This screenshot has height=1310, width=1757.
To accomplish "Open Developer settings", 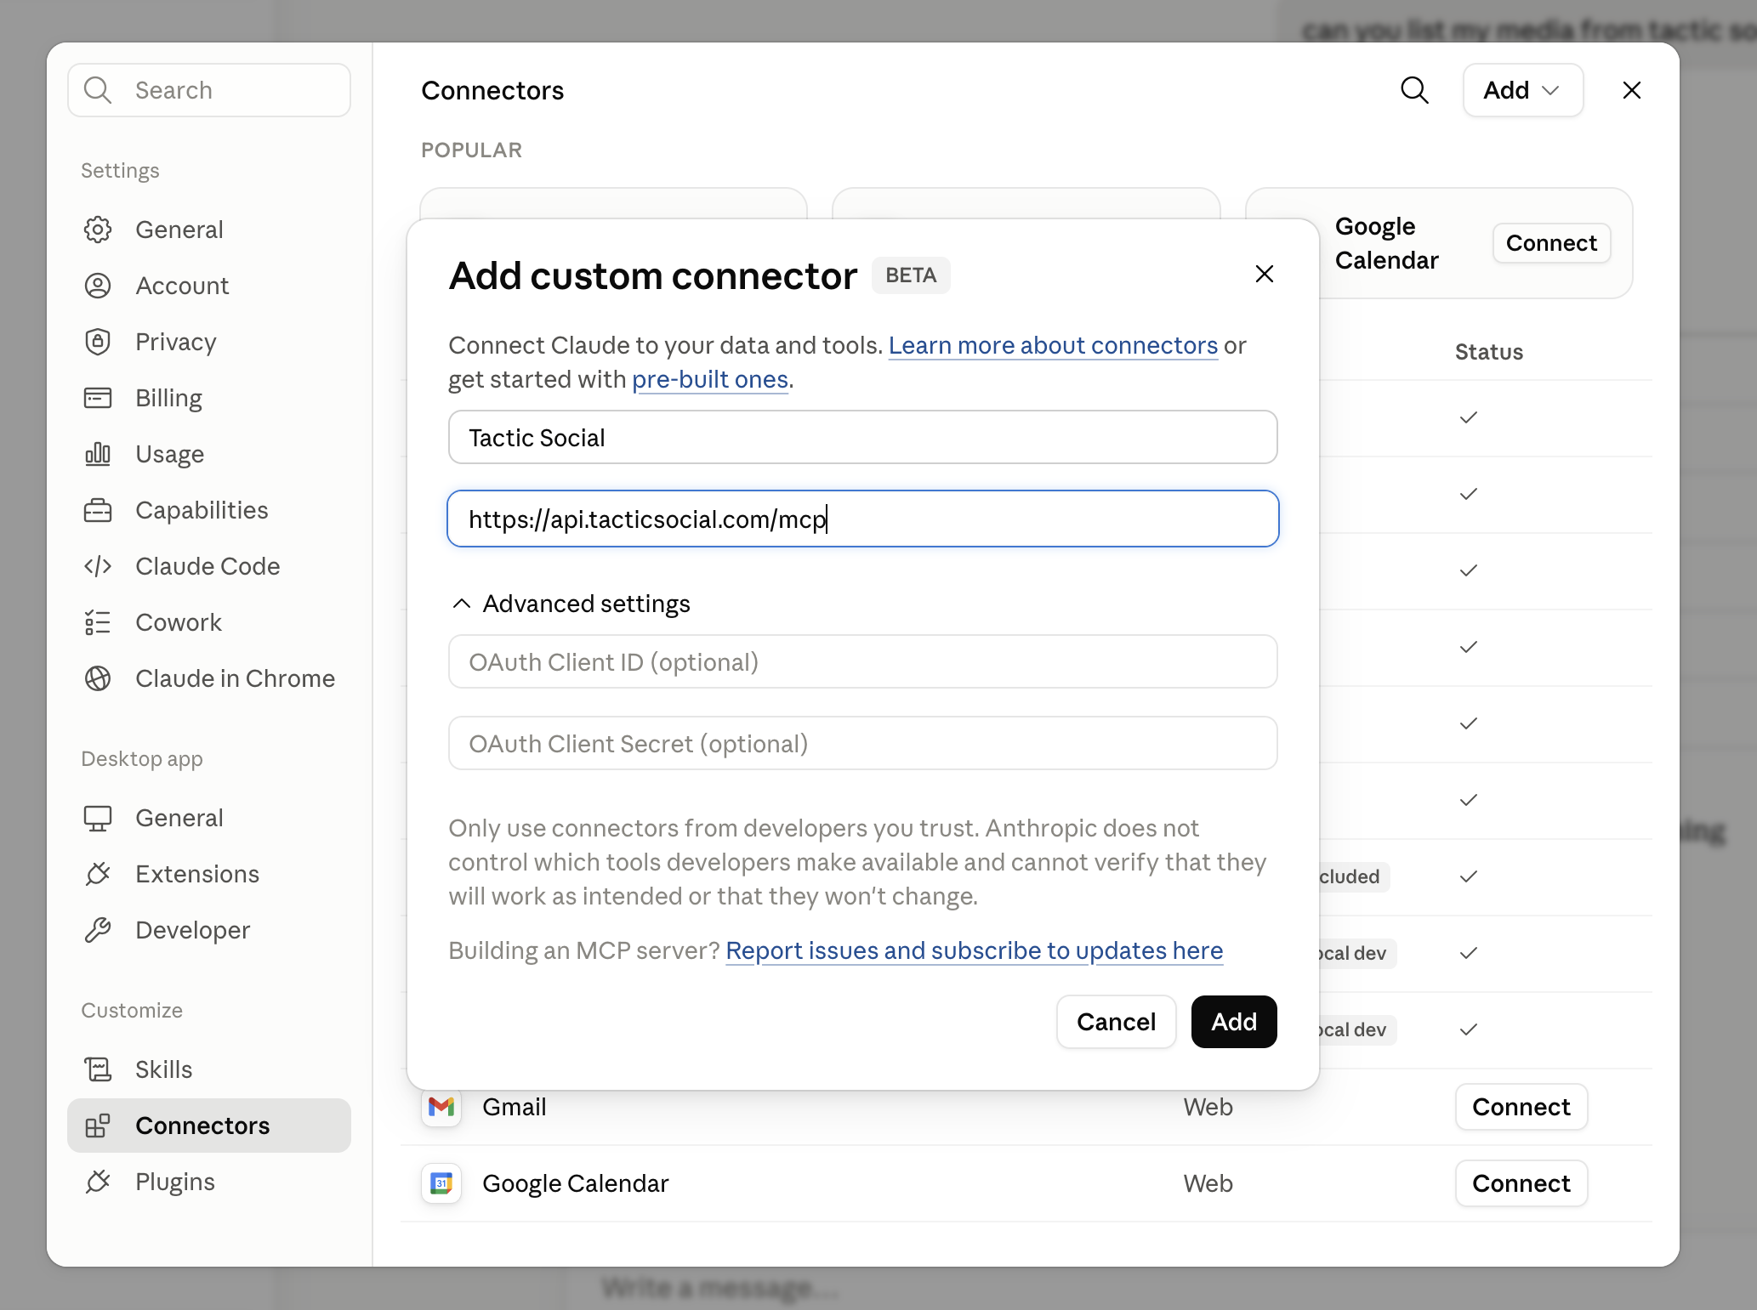I will (x=209, y=930).
